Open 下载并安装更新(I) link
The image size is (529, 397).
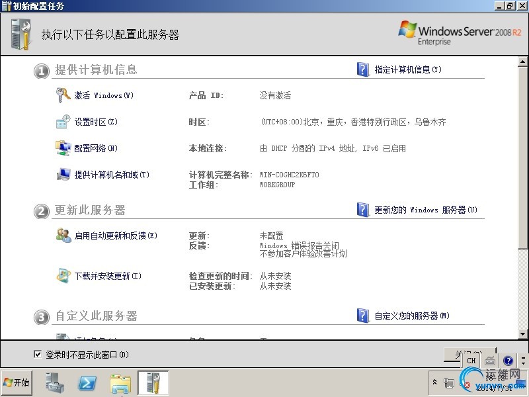coord(108,276)
